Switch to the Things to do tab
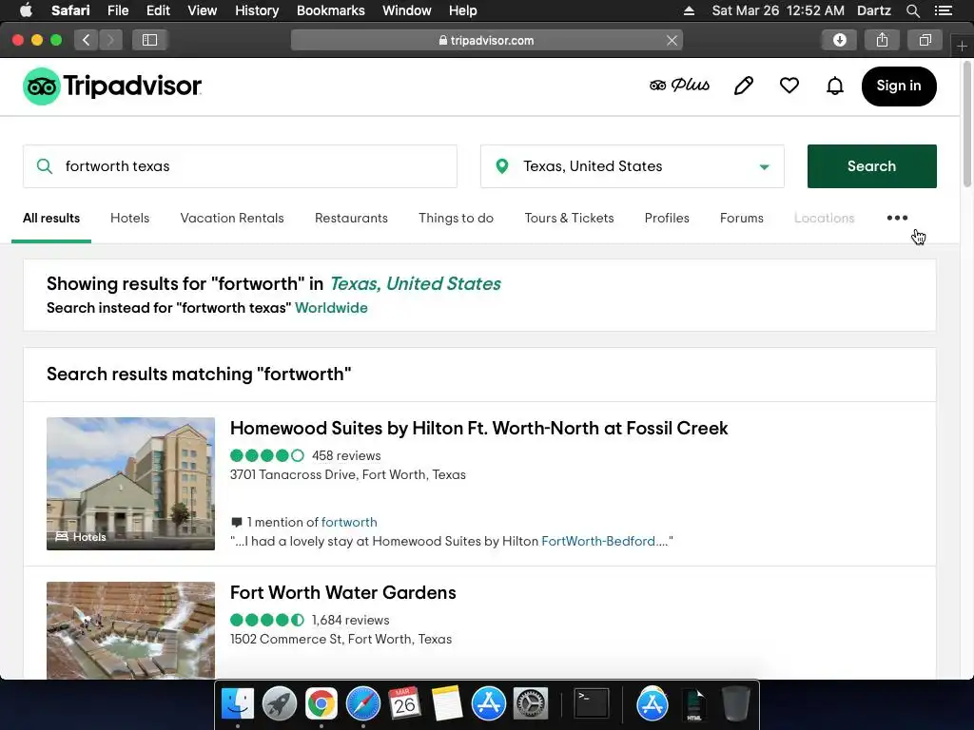This screenshot has height=730, width=974. (456, 218)
